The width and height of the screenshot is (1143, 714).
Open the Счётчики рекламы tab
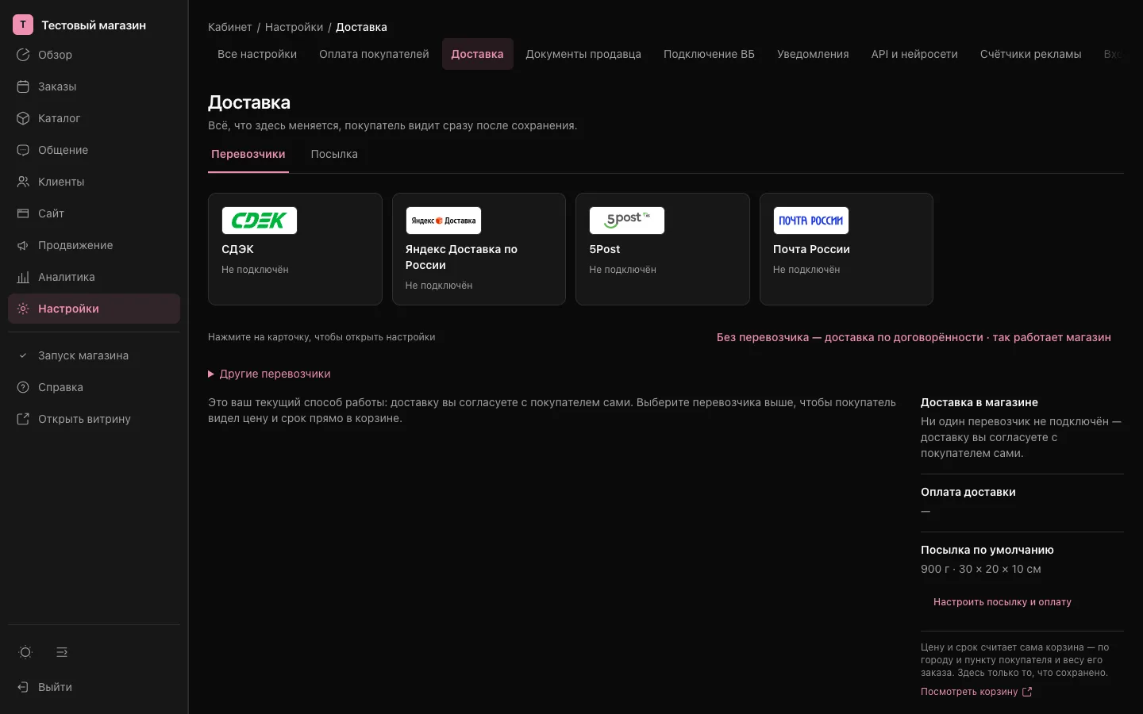pos(1030,54)
